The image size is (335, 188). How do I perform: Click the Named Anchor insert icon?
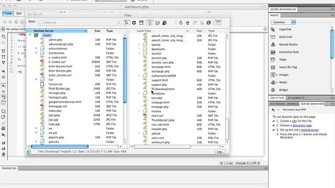point(273,44)
